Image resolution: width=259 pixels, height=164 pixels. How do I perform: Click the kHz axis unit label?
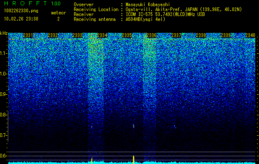(x=4, y=33)
